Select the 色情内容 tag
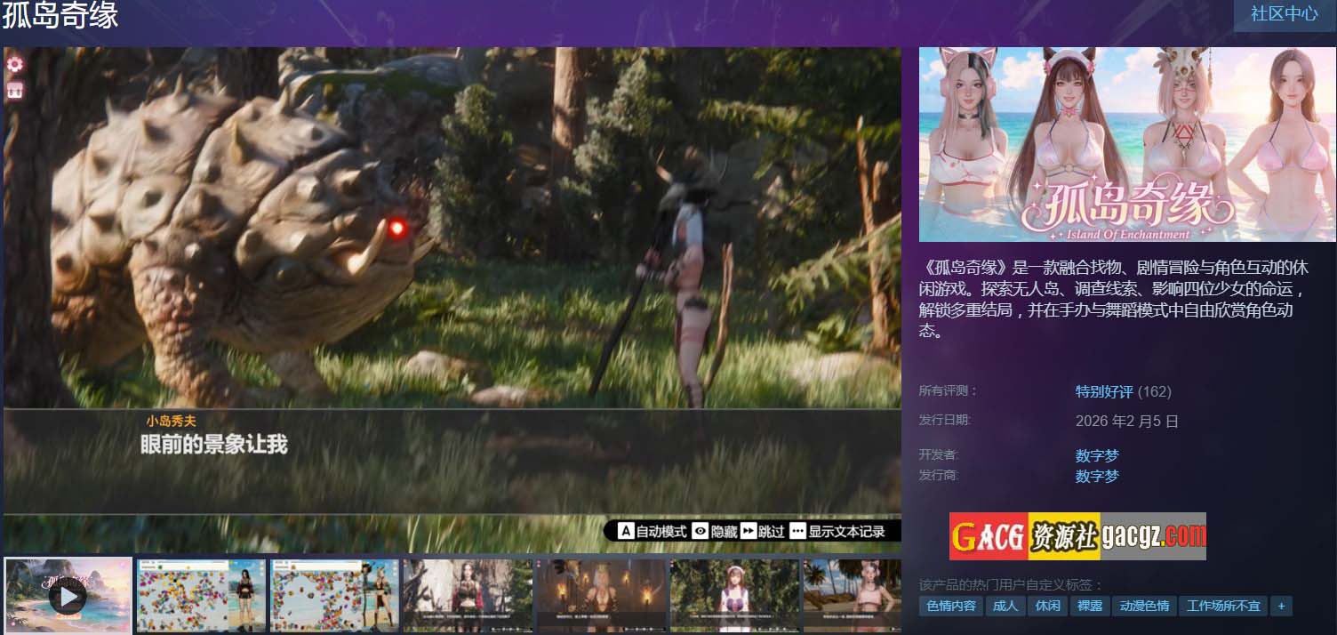Viewport: 1337px width, 635px height. 950,606
